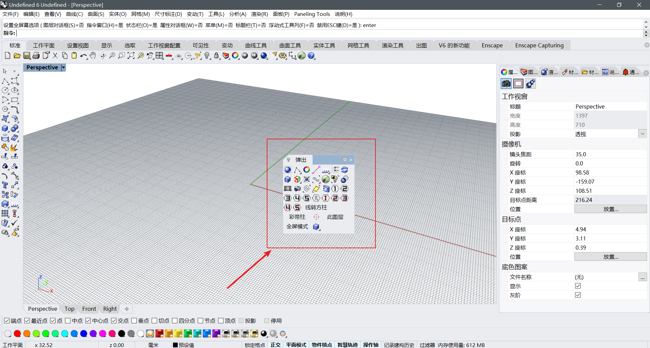Viewport: 650px width, 348px height.
Task: Click the checkmark icon in left toolbar
Action: (15, 223)
